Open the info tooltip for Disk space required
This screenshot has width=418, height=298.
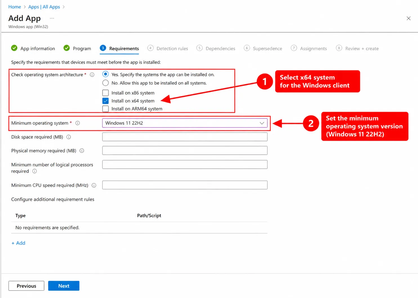click(68, 137)
